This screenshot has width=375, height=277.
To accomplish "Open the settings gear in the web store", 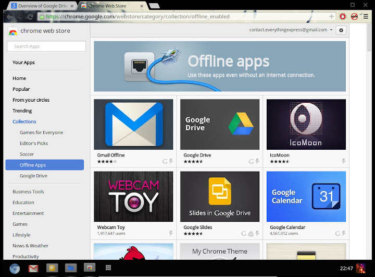I will [341, 30].
